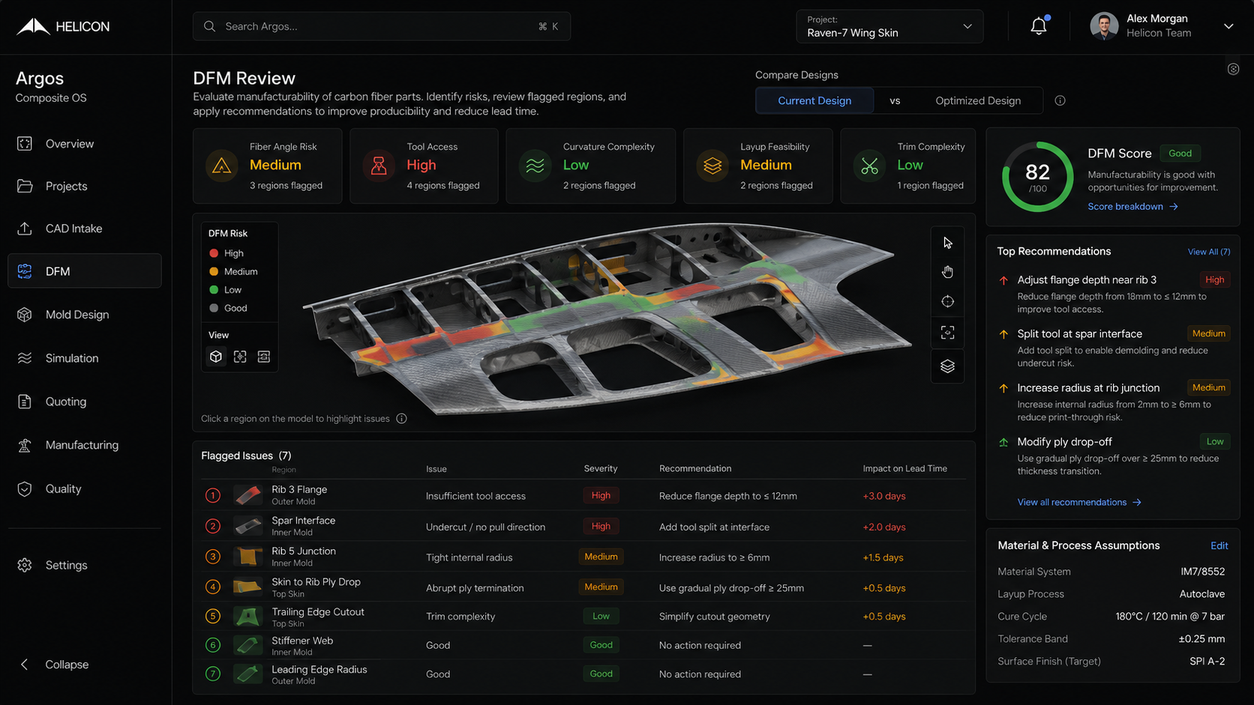1254x705 pixels.
Task: Click View All (7) recommendations
Action: point(1208,252)
